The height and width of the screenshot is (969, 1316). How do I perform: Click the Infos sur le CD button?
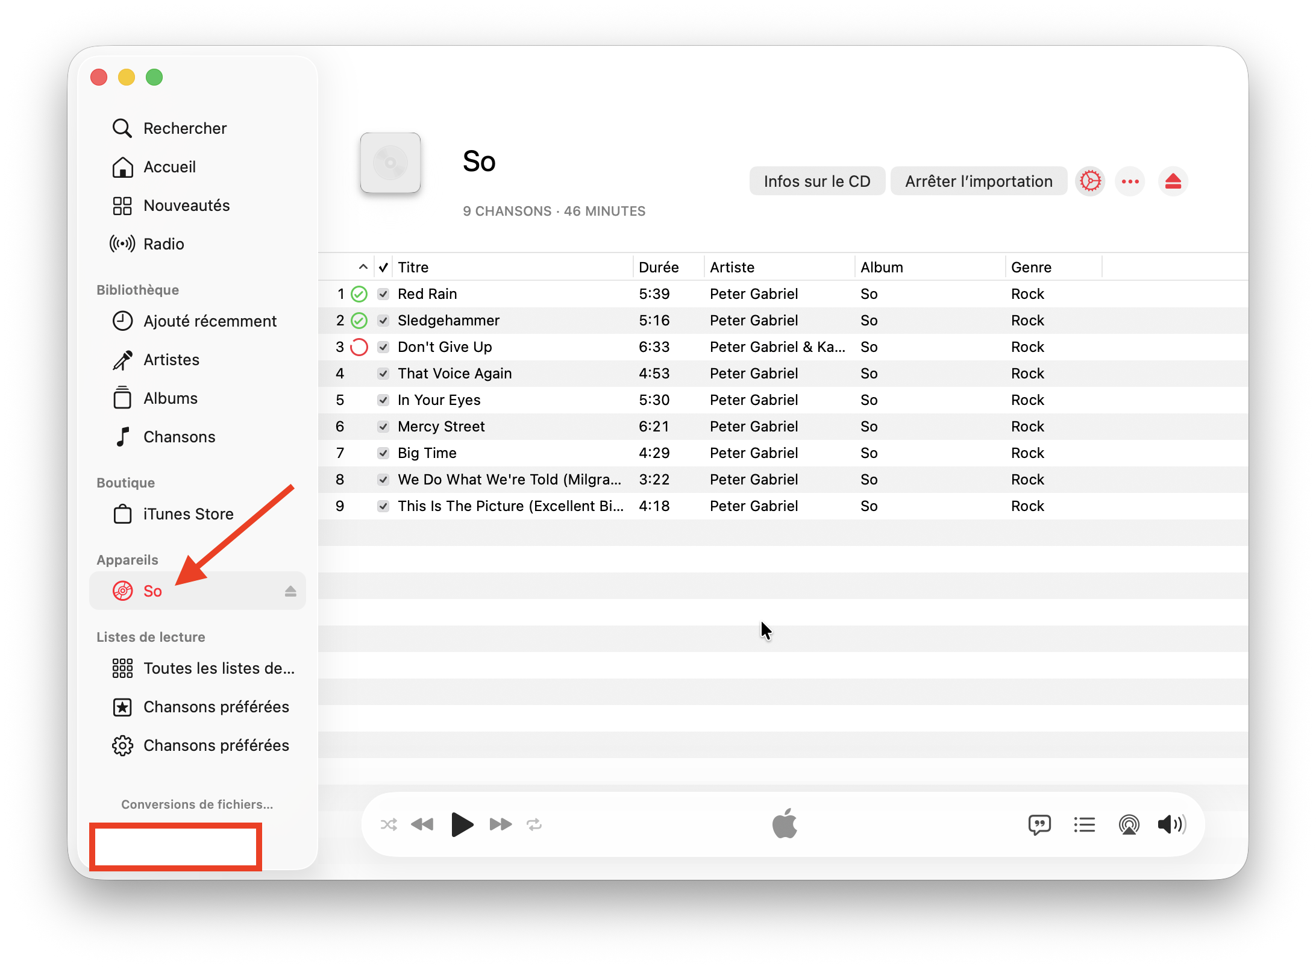point(816,181)
